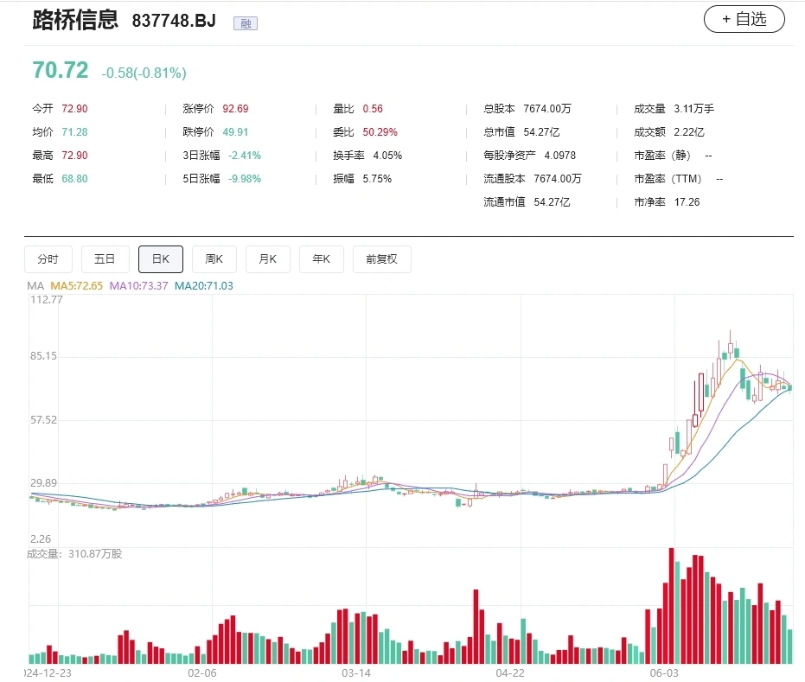Image resolution: width=805 pixels, height=682 pixels.
Task: Switch to the 分时 chart tab
Action: pyautogui.click(x=48, y=259)
